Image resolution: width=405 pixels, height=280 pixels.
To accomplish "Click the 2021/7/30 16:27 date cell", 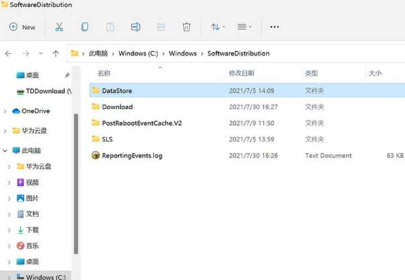I will [x=253, y=107].
